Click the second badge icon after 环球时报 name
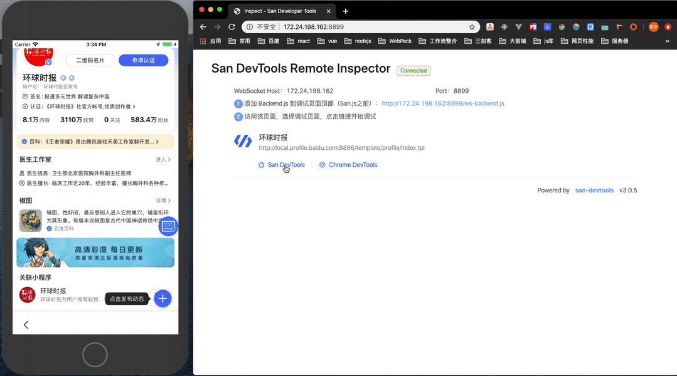Viewport: 677px width, 376px height. pyautogui.click(x=72, y=78)
